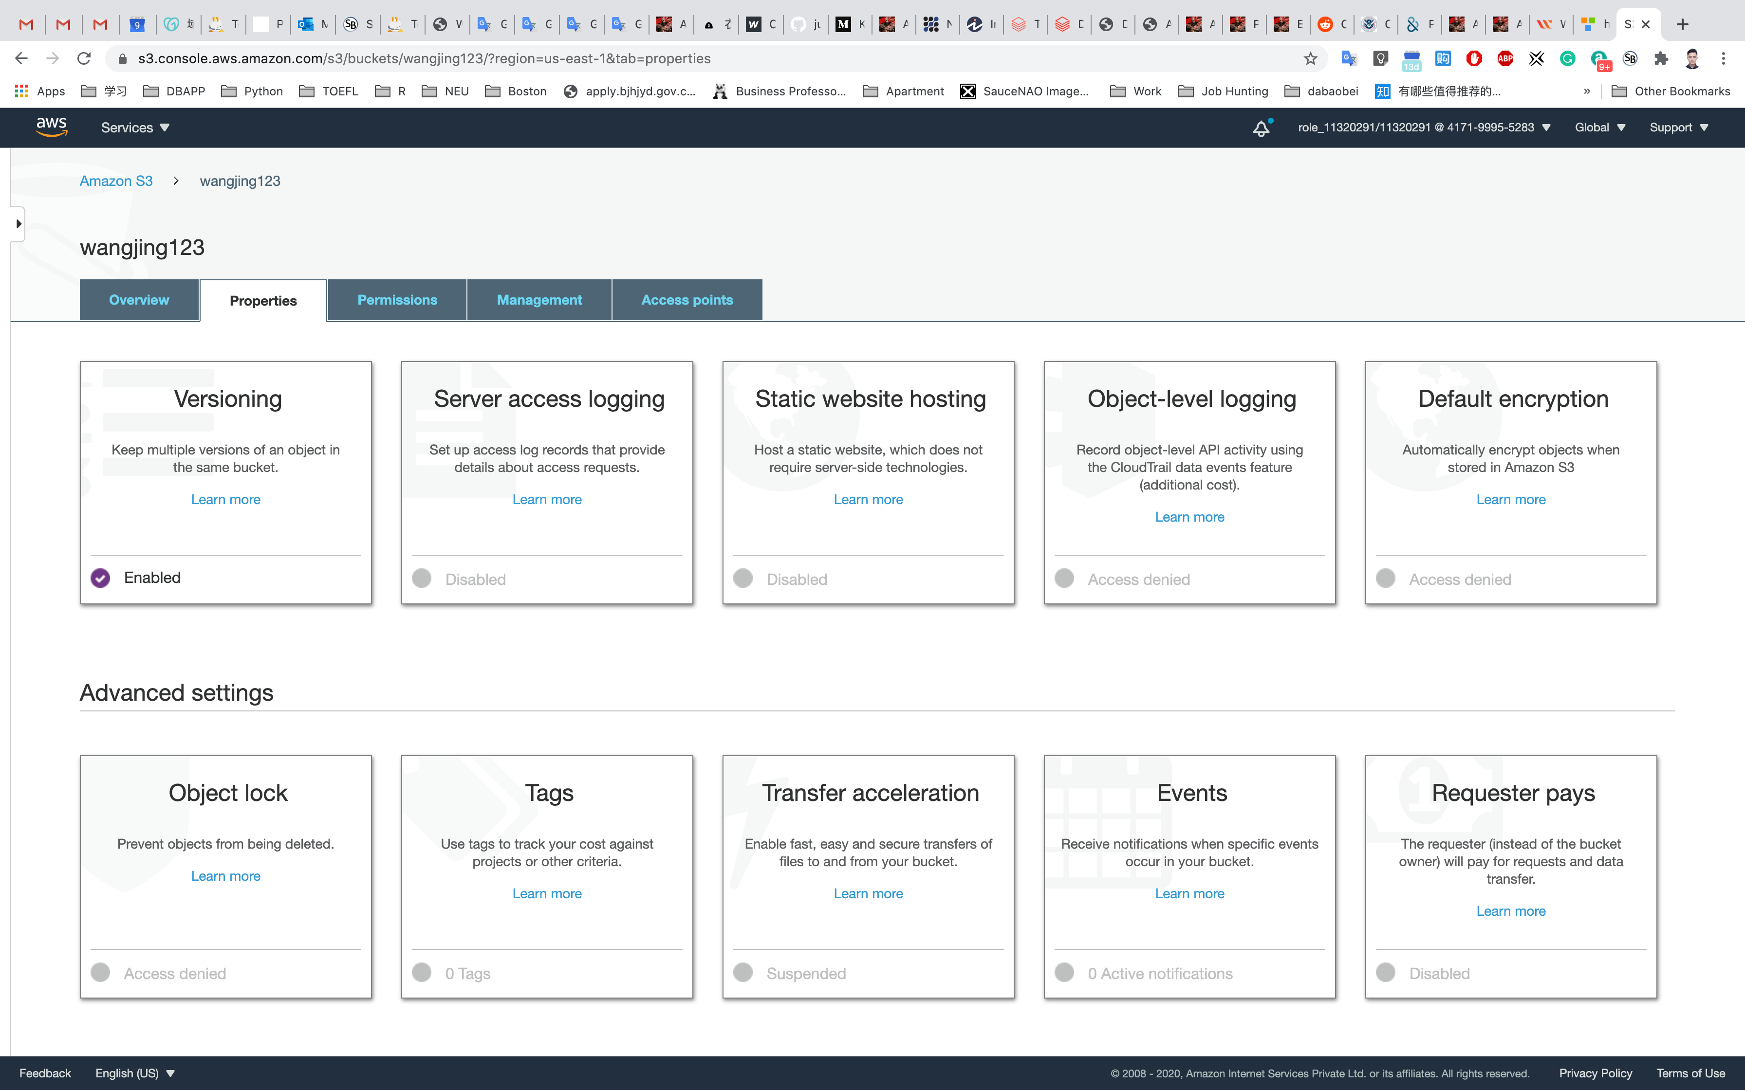Click the Versioning Enabled status indicator
This screenshot has width=1745, height=1090.
pyautogui.click(x=100, y=578)
